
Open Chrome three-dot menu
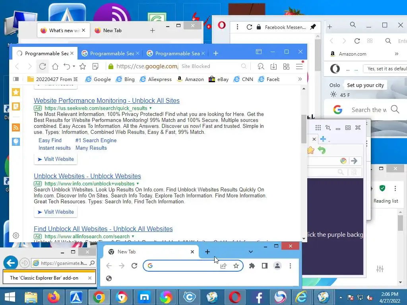pyautogui.click(x=290, y=266)
